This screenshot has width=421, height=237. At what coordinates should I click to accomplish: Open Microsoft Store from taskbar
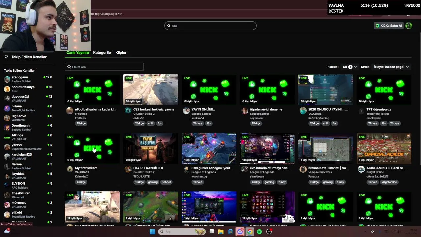pyautogui.click(x=230, y=232)
